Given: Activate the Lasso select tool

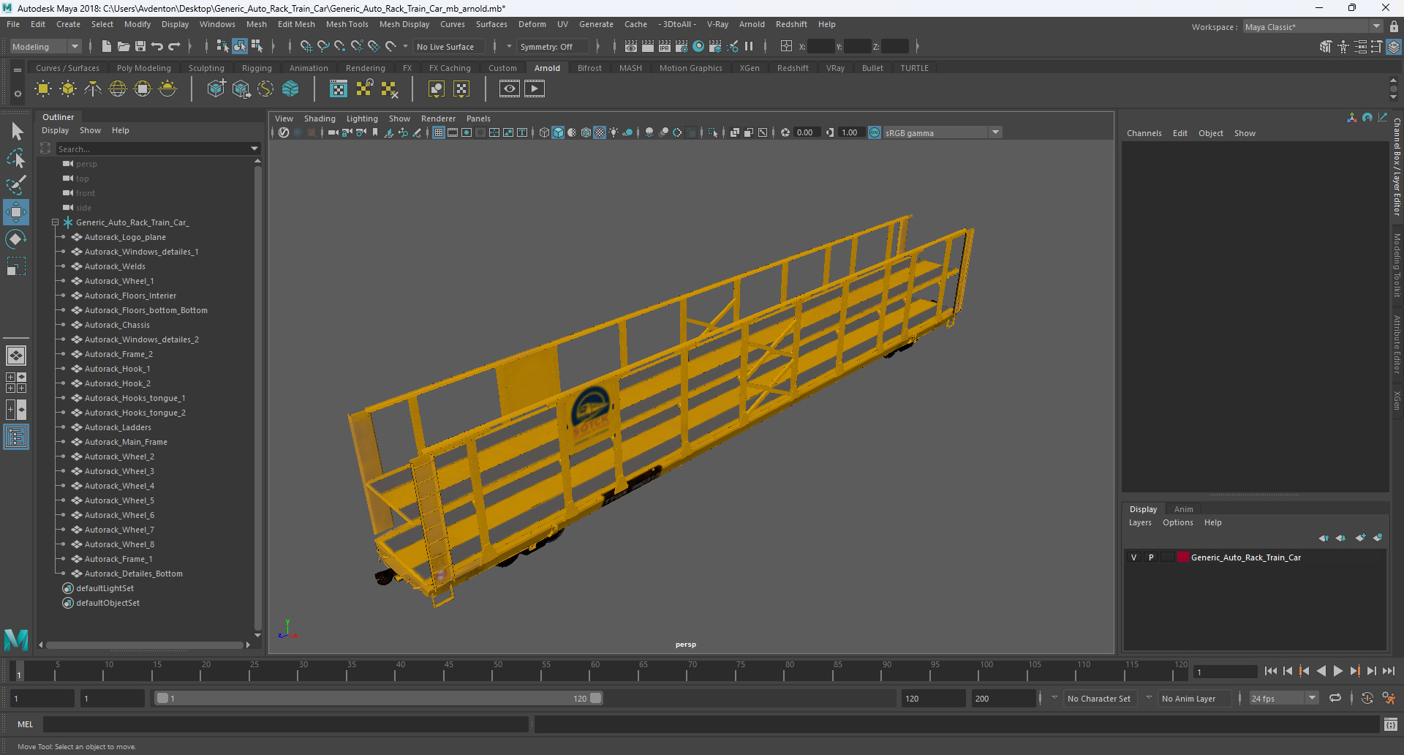Looking at the screenshot, I should tap(16, 158).
